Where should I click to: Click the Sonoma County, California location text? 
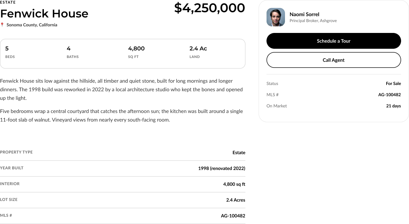(32, 25)
